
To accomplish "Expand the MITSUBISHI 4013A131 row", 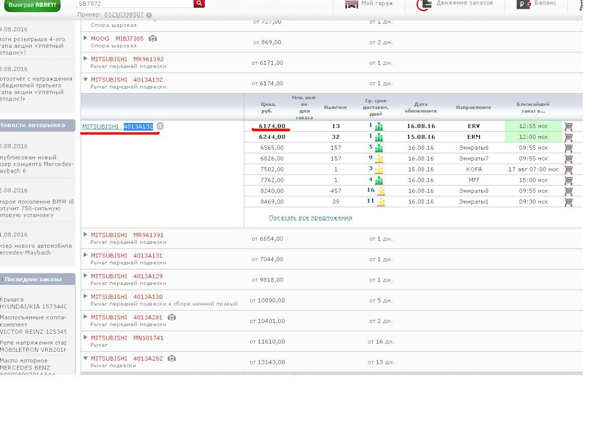I will pos(85,256).
